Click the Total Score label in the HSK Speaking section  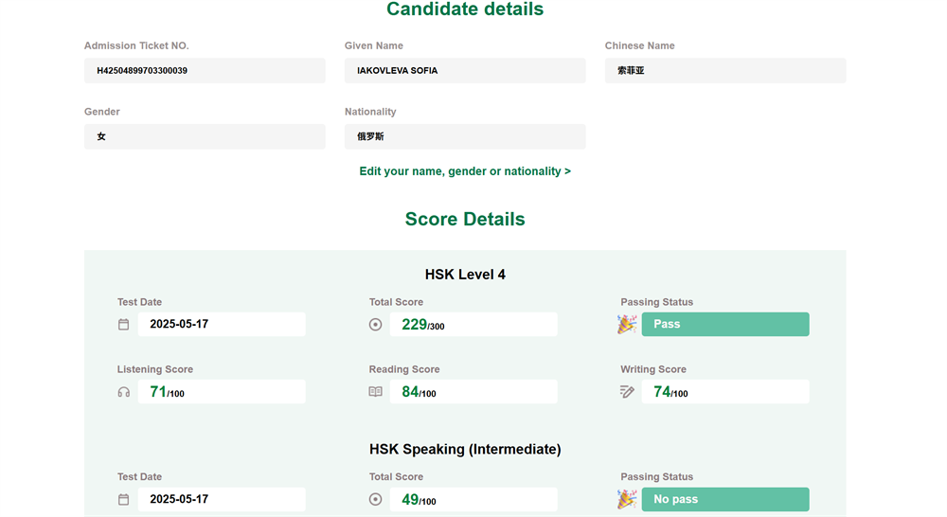tap(396, 477)
